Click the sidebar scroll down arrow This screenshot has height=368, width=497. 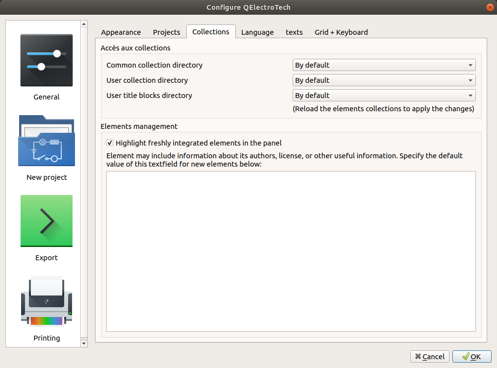[84, 343]
